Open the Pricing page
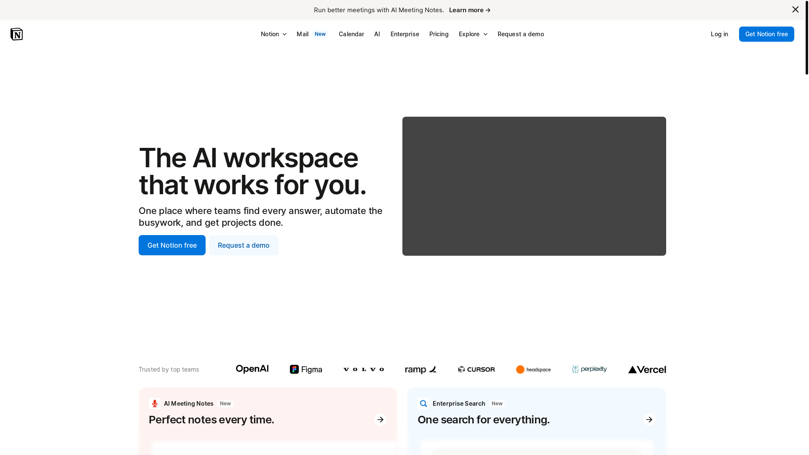Screen dimensions: 809x455 439,34
